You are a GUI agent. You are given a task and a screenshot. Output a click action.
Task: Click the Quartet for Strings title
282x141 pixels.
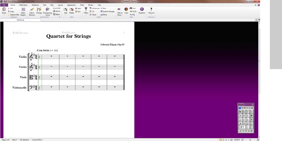(x=68, y=36)
